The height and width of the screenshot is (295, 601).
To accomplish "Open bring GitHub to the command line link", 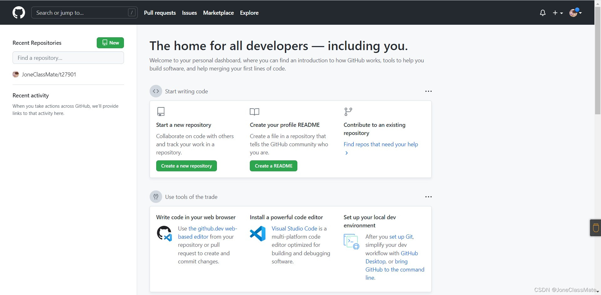I will click(395, 270).
